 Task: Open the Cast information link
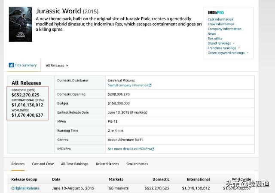click(220, 19)
